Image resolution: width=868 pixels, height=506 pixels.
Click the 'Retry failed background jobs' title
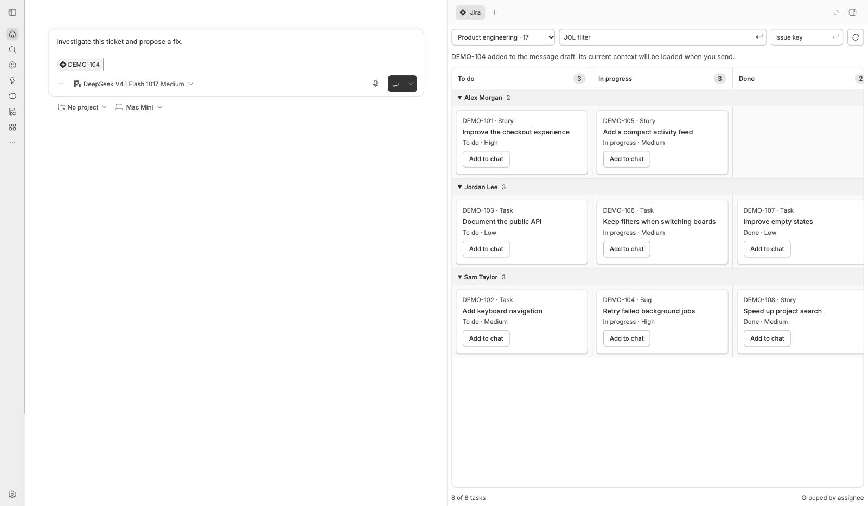(x=649, y=311)
